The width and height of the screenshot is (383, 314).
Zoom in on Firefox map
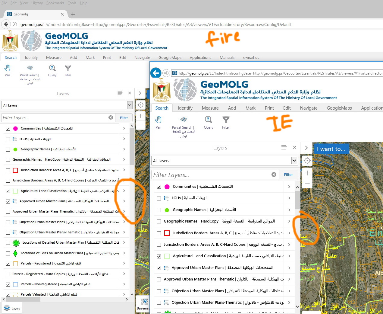(x=140, y=116)
